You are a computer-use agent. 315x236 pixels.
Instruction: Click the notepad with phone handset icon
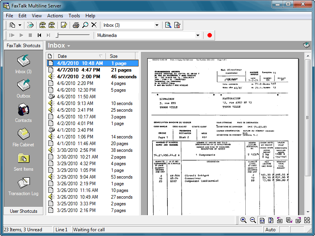click(64, 25)
